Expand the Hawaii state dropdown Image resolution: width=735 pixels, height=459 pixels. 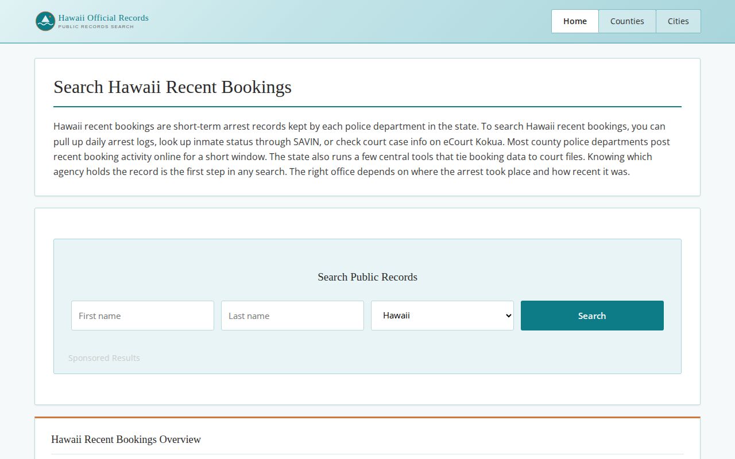tap(442, 316)
